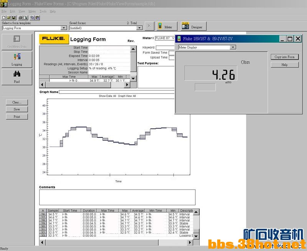
Task: Click Help button in meter window
Action: pyautogui.click(x=285, y=65)
